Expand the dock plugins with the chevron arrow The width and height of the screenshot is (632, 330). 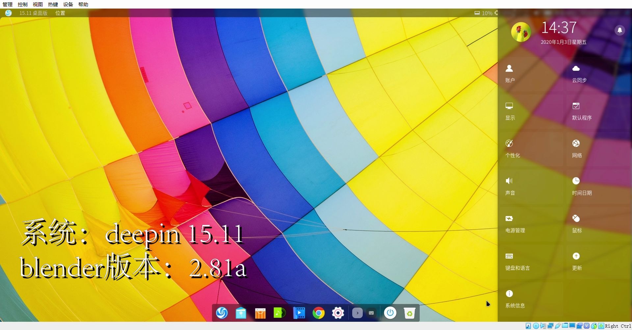(x=357, y=313)
